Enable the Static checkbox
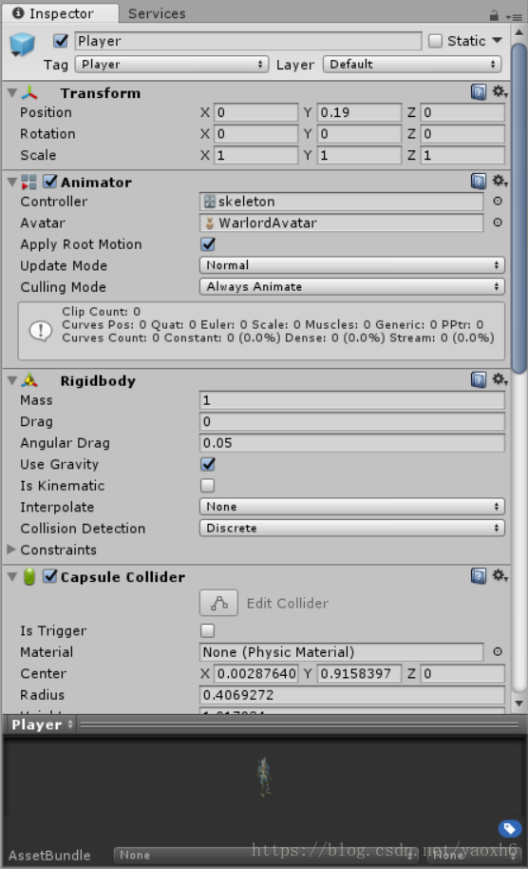This screenshot has height=869, width=528. click(436, 41)
